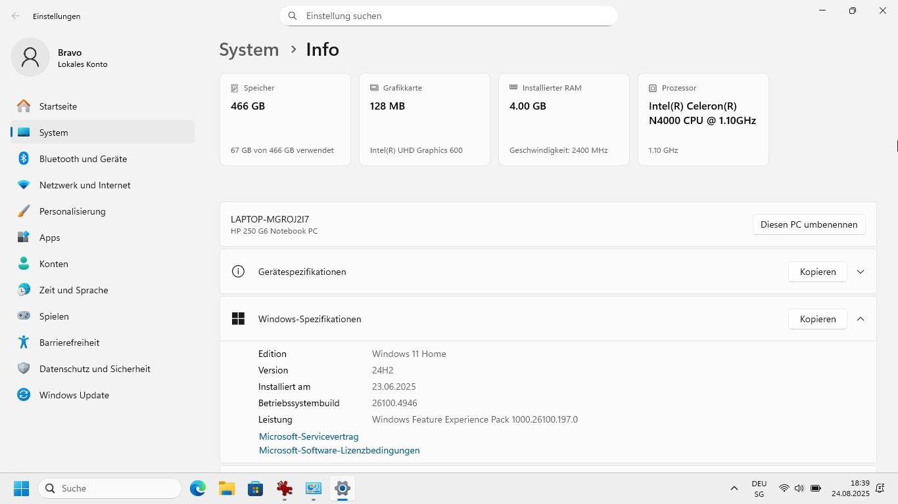Open Bluetooth und Geräte settings
The width and height of the screenshot is (898, 504).
click(x=83, y=159)
